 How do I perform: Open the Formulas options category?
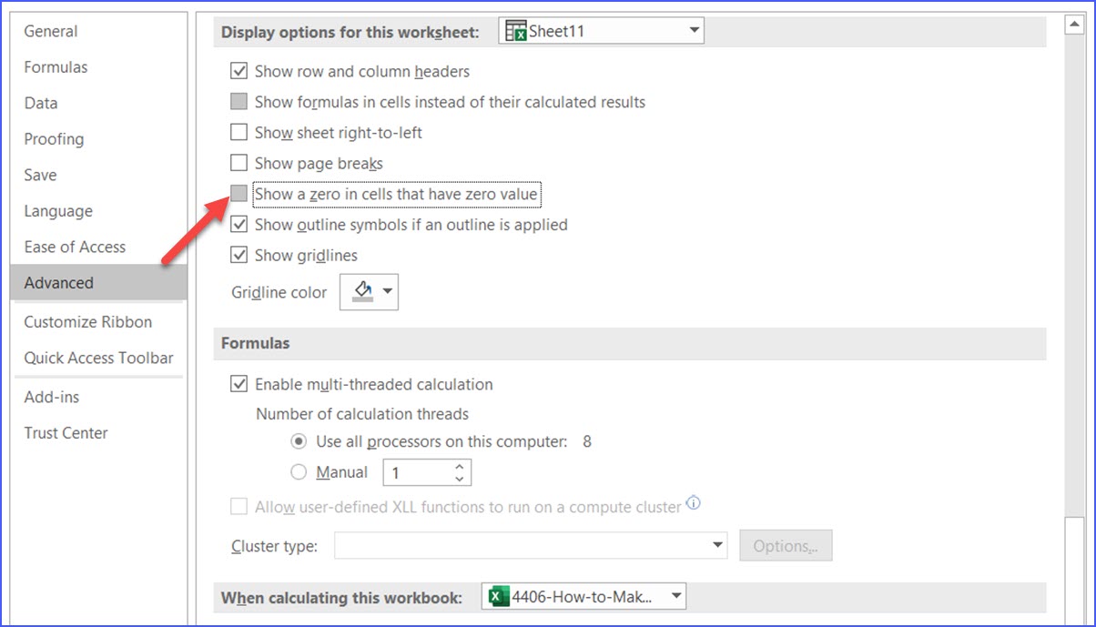point(56,67)
